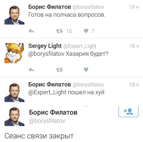Screen dimensions: 143x142
Task: Reply to Sergey Light's tweet
Action: pos(31,70)
